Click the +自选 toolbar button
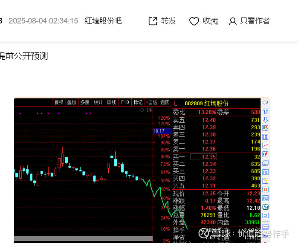 coord(151,102)
